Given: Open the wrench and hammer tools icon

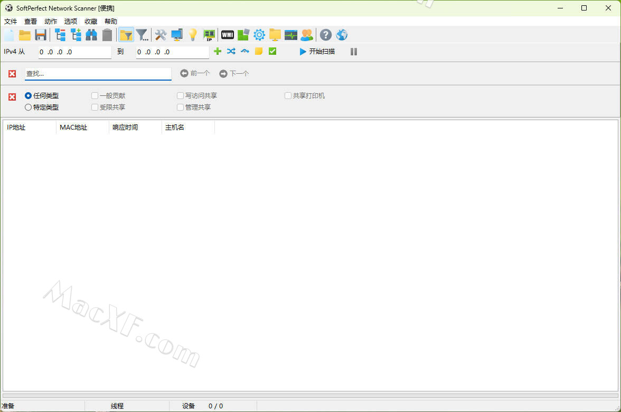Looking at the screenshot, I should pyautogui.click(x=161, y=35).
